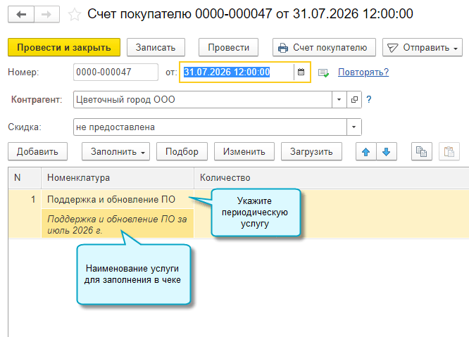Click the Номенклатура column header
469x337 pixels.
tap(118, 178)
